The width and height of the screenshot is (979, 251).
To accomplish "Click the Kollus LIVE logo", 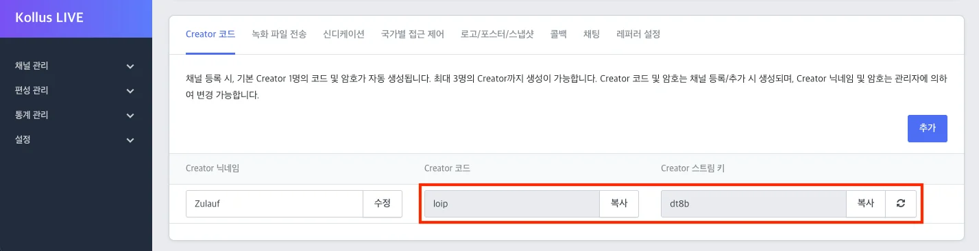I will 49,18.
